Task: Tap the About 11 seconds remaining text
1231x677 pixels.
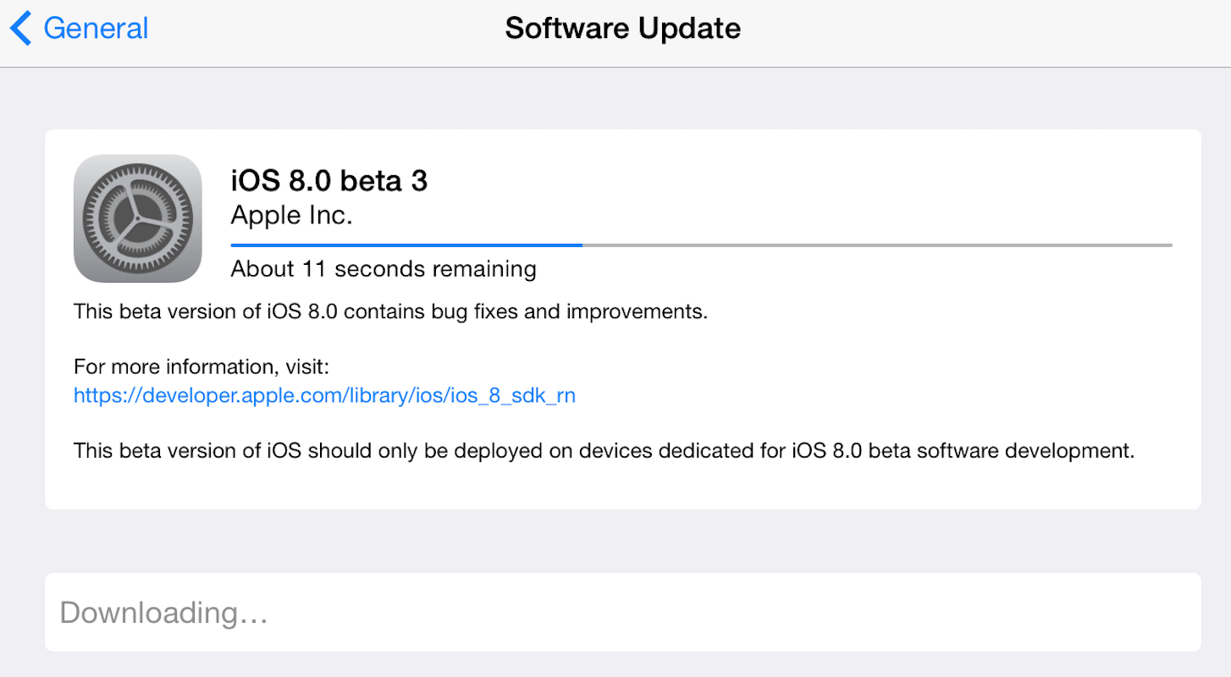Action: pos(384,269)
